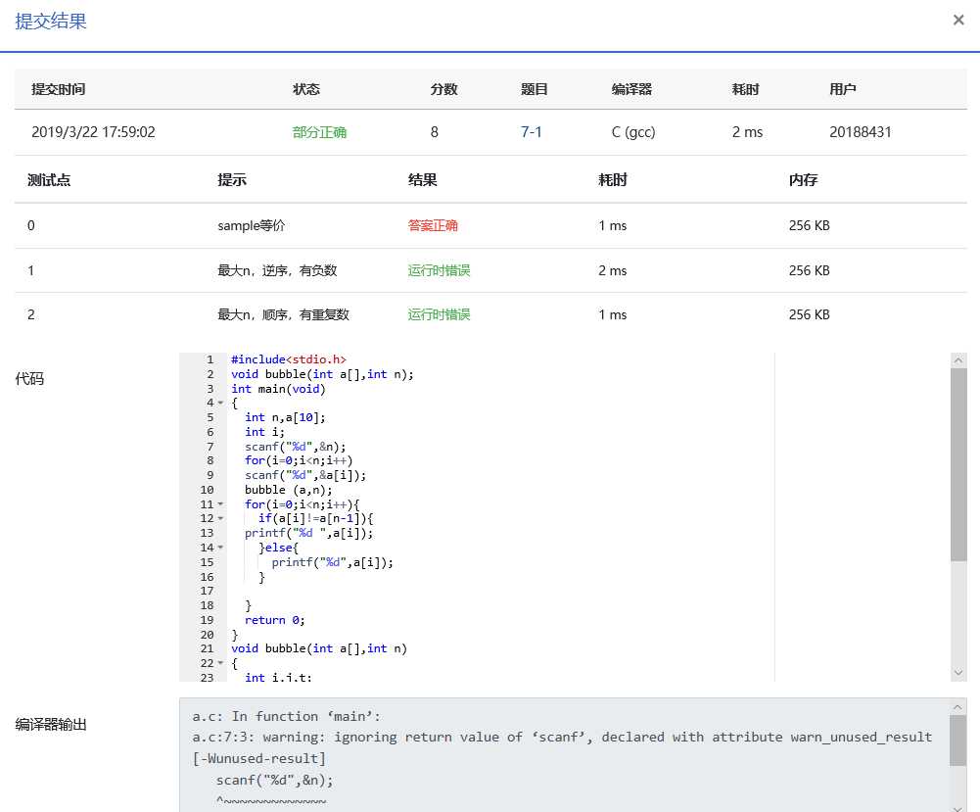Click the 代码 section label
Viewport: 980px width, 812px height.
pos(29,378)
